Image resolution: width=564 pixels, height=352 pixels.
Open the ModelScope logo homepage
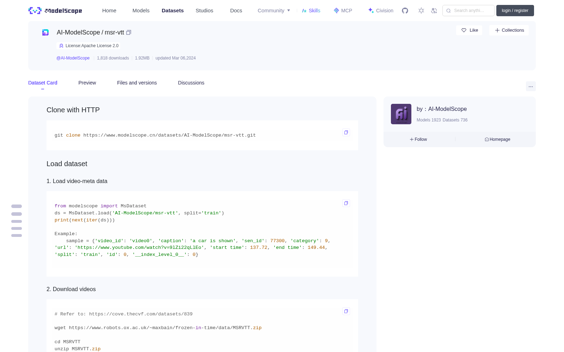pyautogui.click(x=55, y=11)
